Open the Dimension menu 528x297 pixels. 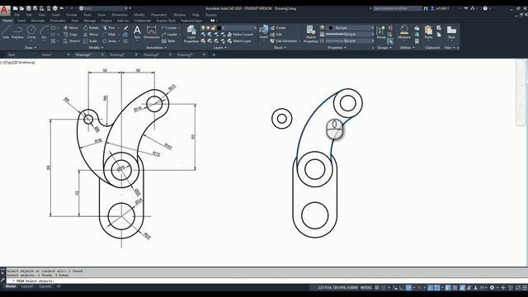point(120,15)
